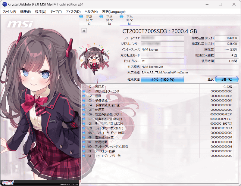
Task: Click the status indicator icon for the M: drive
Action: (x=121, y=17)
